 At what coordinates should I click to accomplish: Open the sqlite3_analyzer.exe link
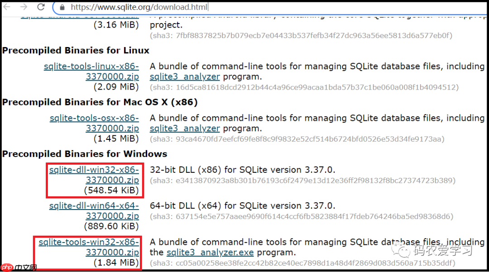(210, 253)
